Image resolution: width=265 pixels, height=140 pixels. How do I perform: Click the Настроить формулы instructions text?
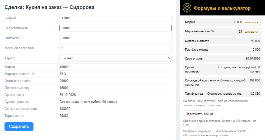pos(216,133)
